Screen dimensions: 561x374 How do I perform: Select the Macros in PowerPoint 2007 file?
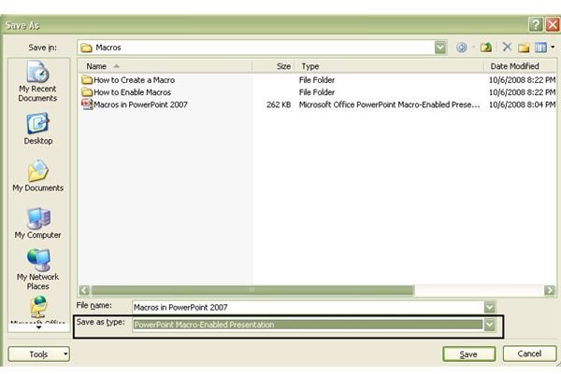[140, 104]
